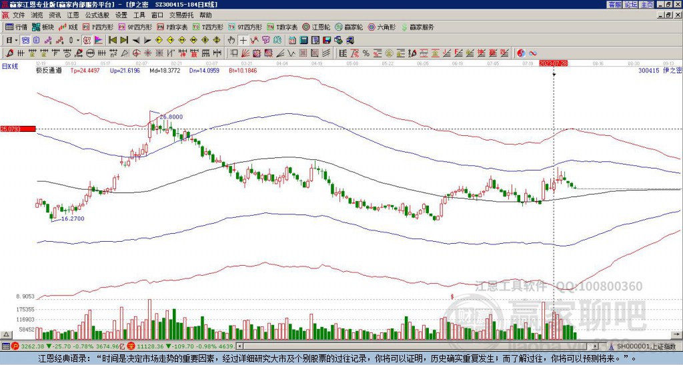
Task: Open the 交易委托 menu
Action: 181,15
